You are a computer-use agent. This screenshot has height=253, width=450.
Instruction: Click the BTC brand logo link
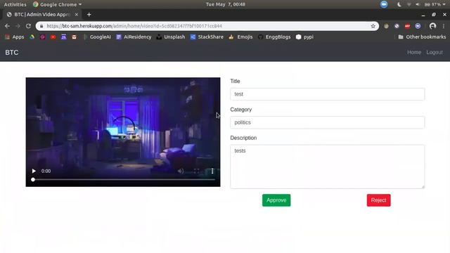[12, 53]
